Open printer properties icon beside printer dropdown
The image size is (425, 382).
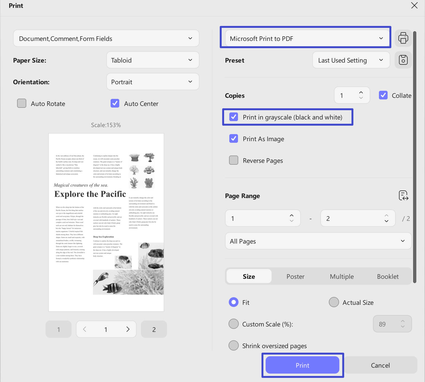click(403, 38)
